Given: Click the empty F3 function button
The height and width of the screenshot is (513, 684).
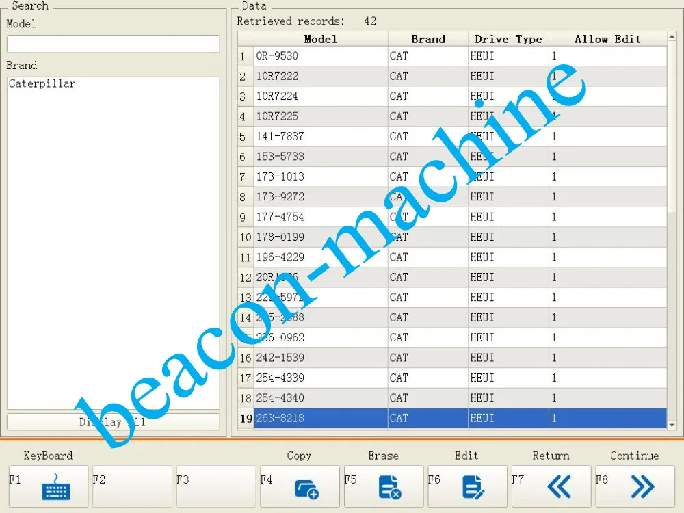Looking at the screenshot, I should click(216, 486).
